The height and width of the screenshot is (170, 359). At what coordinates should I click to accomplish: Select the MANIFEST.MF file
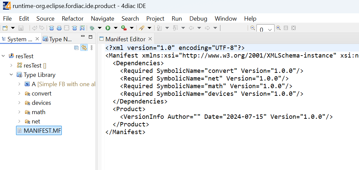pos(39,130)
